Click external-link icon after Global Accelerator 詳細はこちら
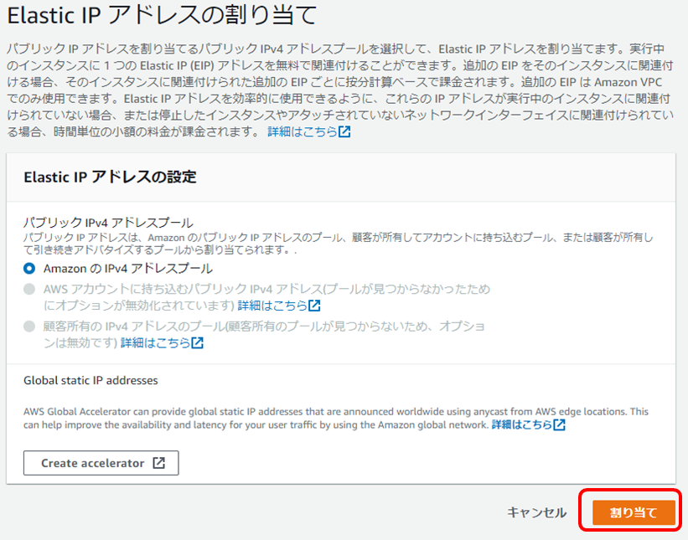Image resolution: width=688 pixels, height=540 pixels. (560, 424)
